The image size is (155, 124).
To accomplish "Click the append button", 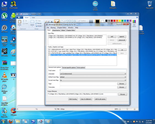I will pyautogui.click(x=122, y=37).
